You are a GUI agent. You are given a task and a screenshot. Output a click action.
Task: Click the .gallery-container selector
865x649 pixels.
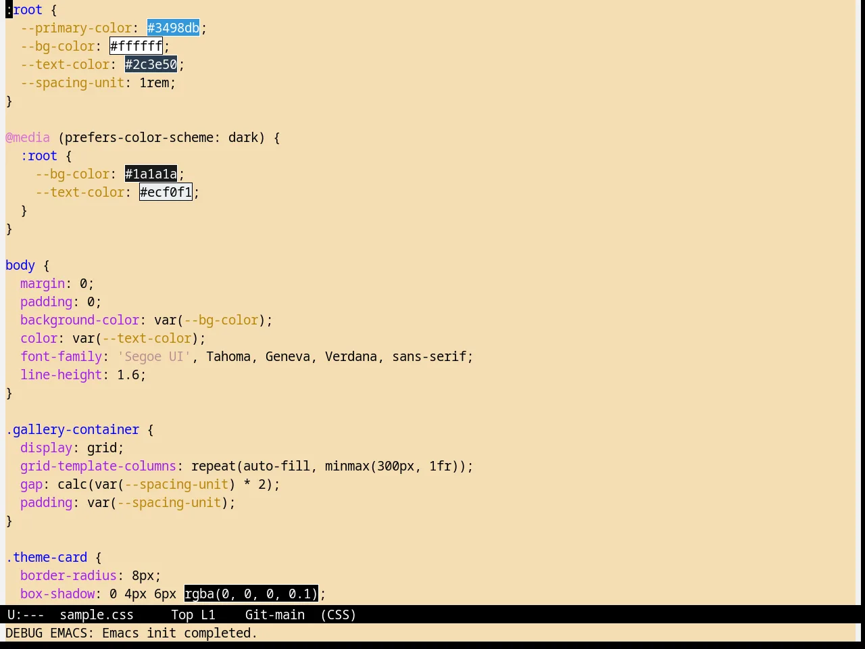pyautogui.click(x=72, y=429)
